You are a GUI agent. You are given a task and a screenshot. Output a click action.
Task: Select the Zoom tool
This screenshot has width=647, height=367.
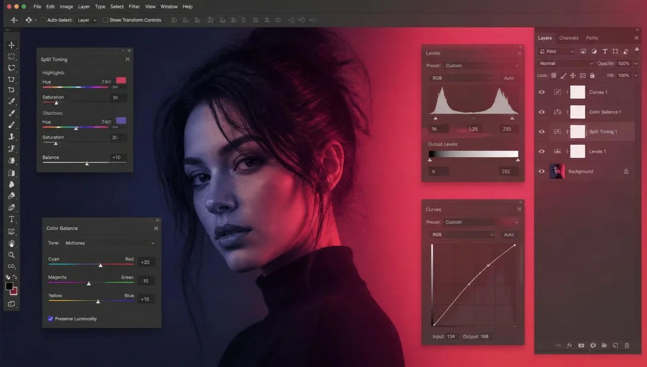11,255
